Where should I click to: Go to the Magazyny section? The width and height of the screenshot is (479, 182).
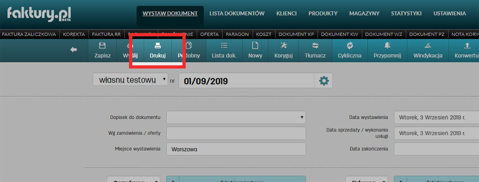(364, 14)
